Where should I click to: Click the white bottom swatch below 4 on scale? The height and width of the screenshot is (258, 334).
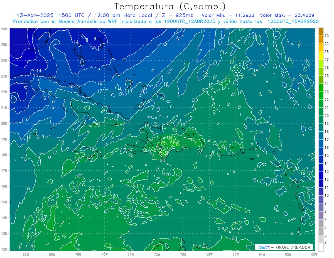[321, 247]
